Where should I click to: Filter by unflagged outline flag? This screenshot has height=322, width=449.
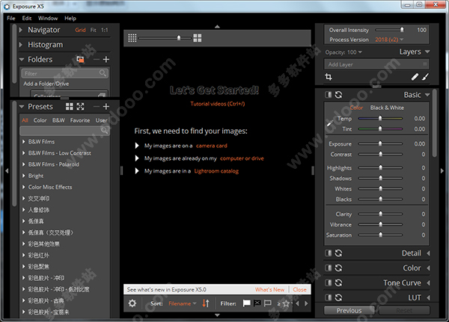click(267, 303)
